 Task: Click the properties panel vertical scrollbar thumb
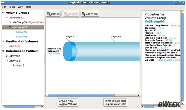pyautogui.click(x=183, y=57)
